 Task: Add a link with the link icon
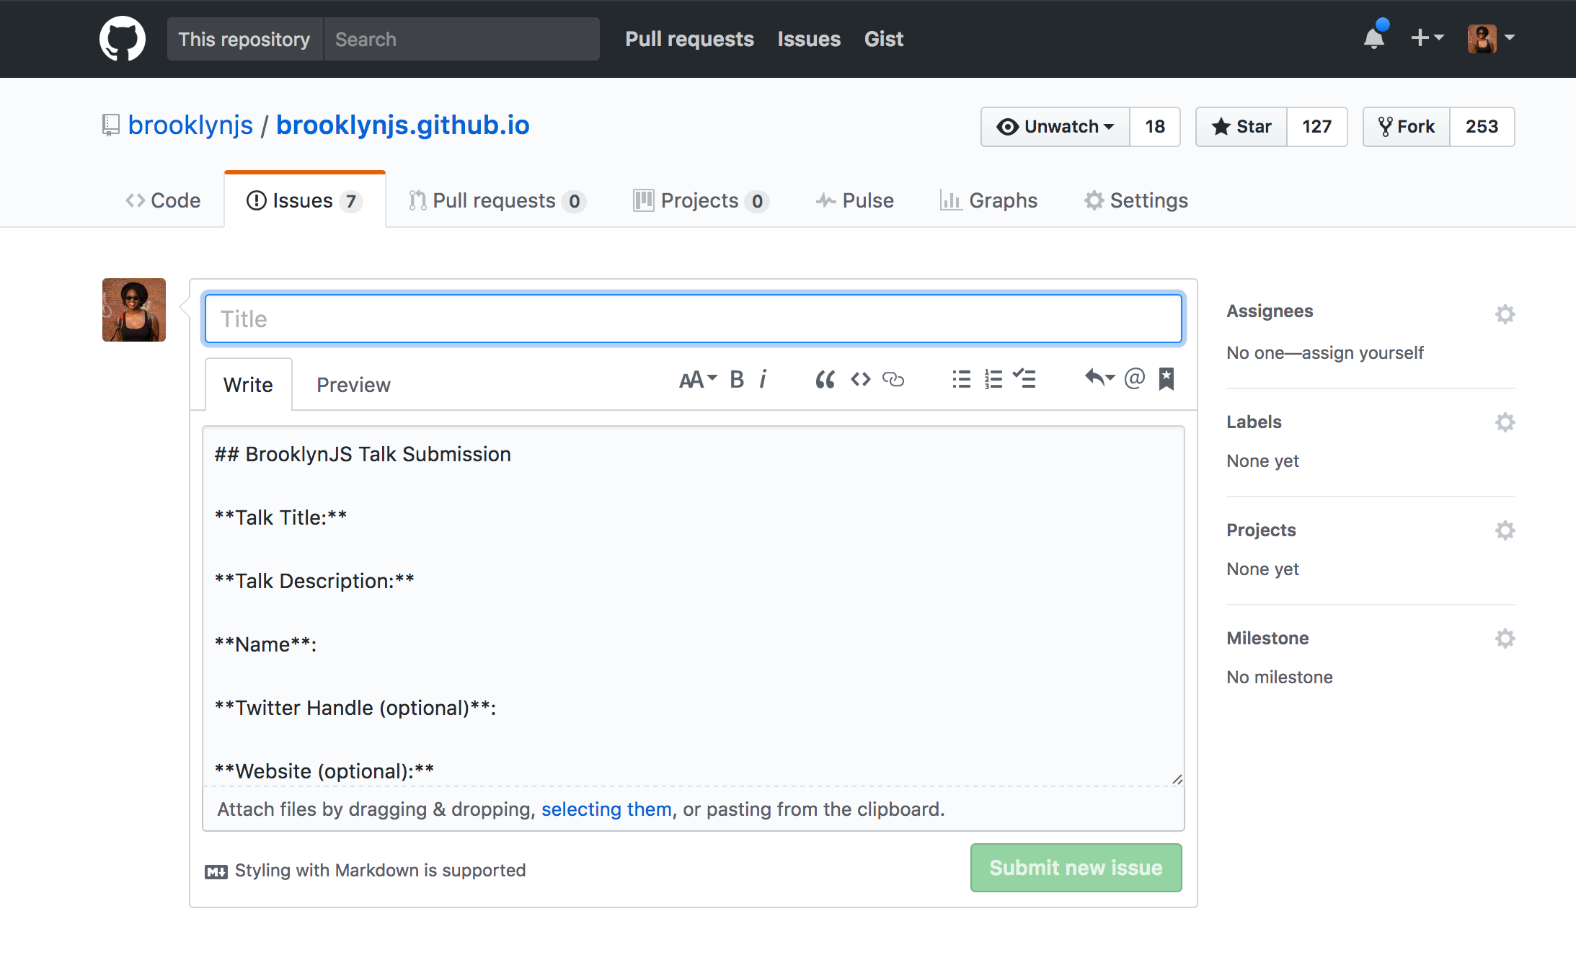coord(893,379)
